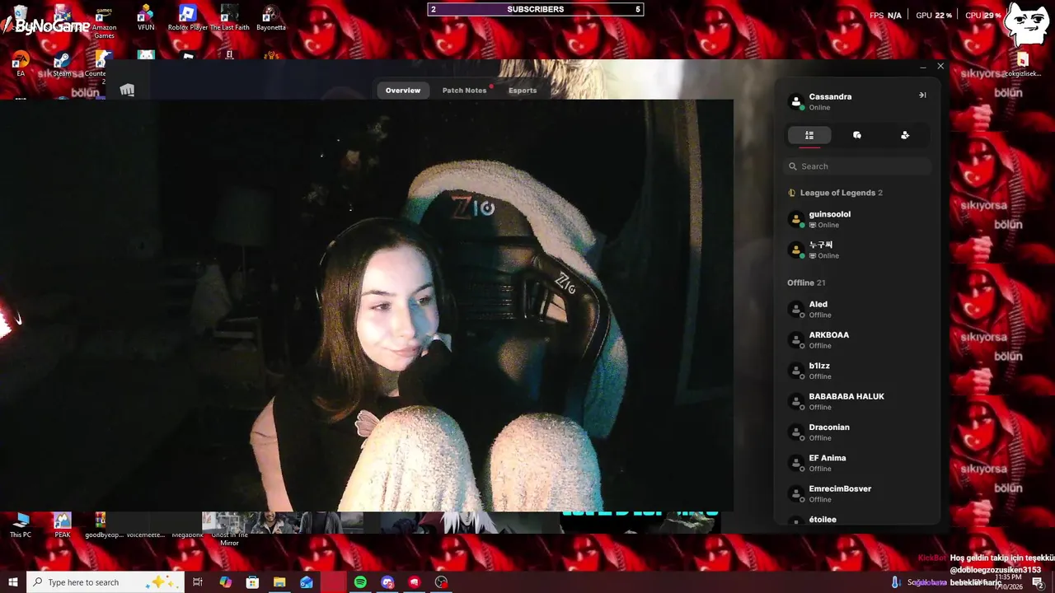Select the friends list tab icon
This screenshot has width=1055, height=593.
[x=809, y=135]
